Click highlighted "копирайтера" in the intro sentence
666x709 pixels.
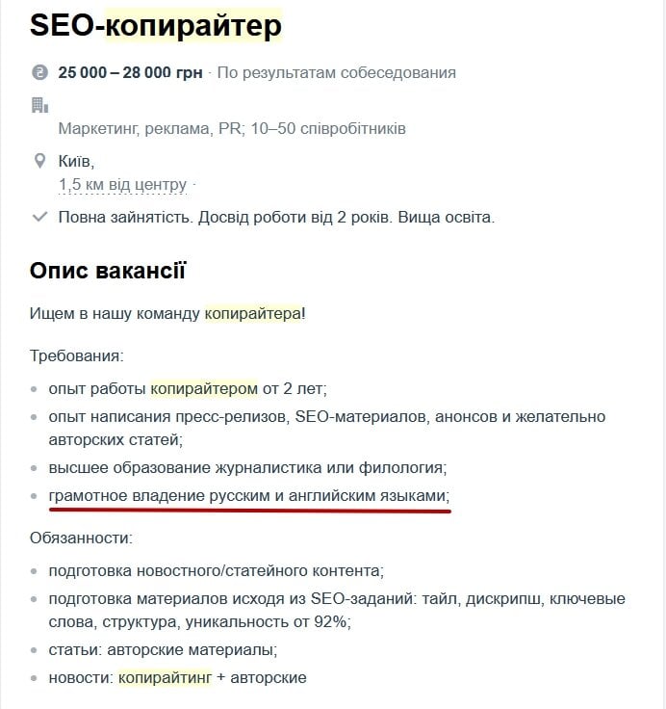tap(253, 313)
